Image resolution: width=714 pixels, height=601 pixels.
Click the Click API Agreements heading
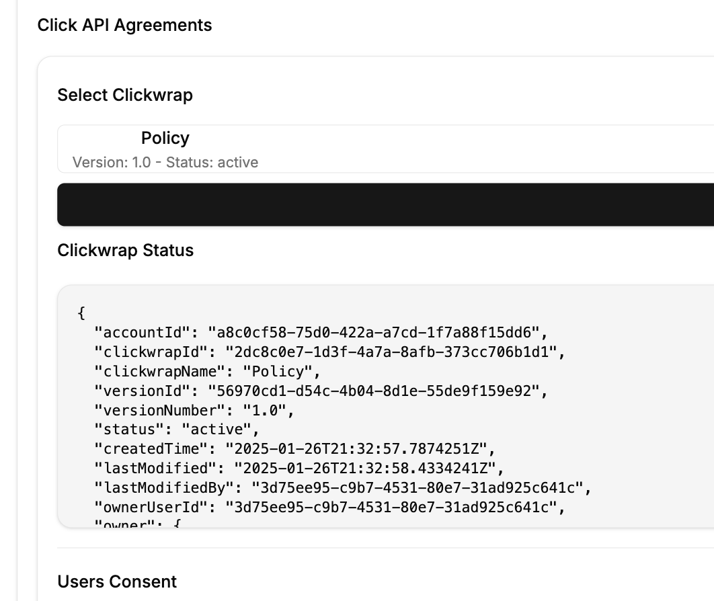click(124, 25)
